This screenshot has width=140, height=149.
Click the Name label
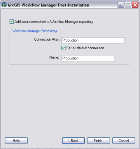(x=54, y=57)
